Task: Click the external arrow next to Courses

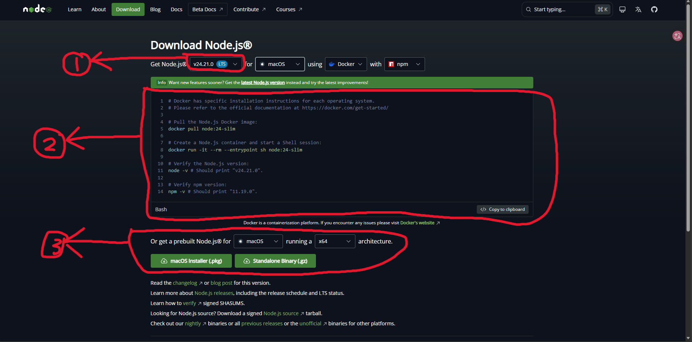Action: click(300, 9)
